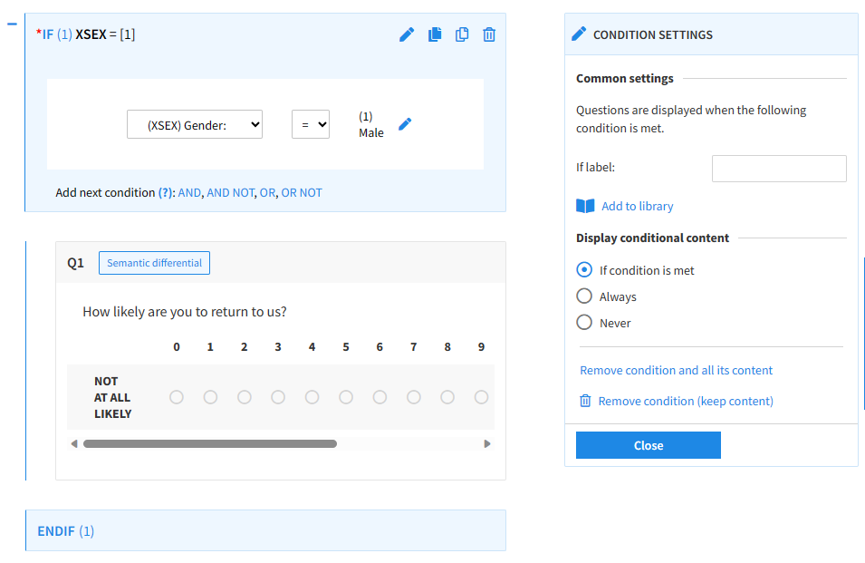
Task: Click the ENDIF (1) block
Action: 265,530
